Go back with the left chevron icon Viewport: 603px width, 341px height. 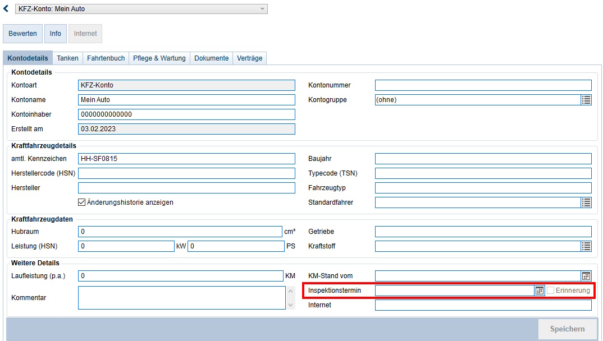pyautogui.click(x=6, y=8)
